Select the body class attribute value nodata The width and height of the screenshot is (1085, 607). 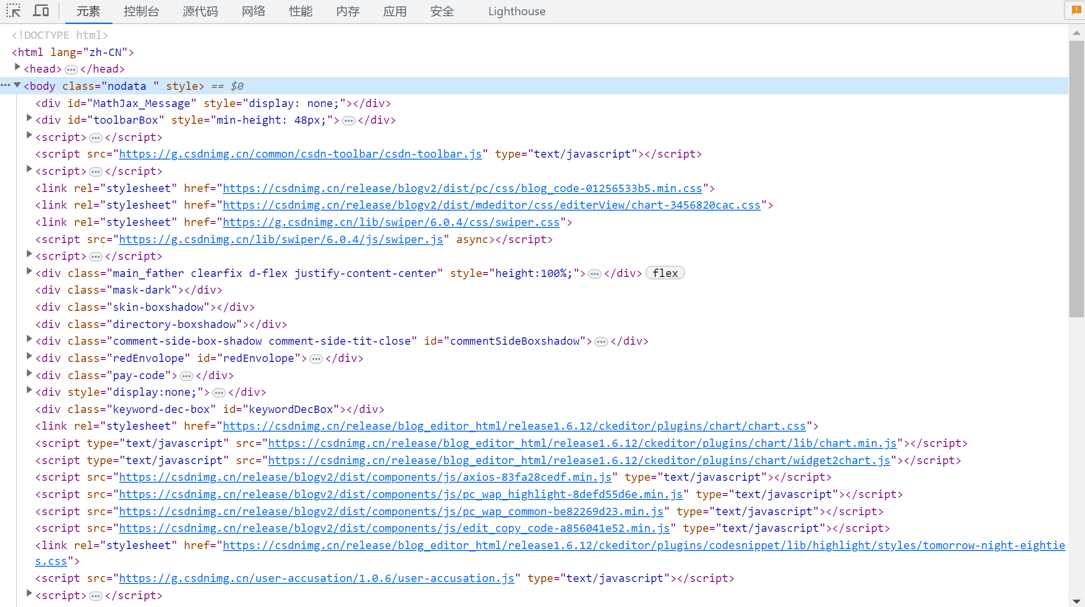coord(127,85)
